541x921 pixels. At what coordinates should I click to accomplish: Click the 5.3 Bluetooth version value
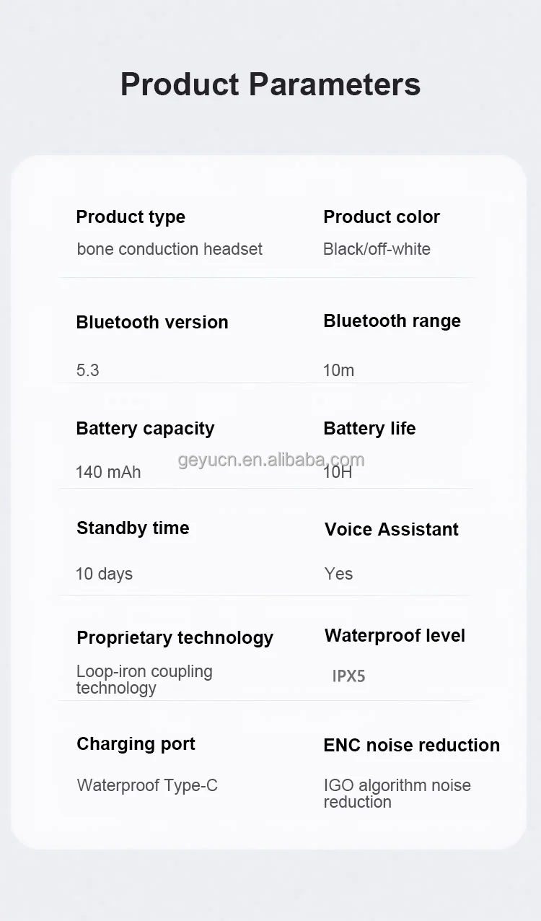coord(88,371)
